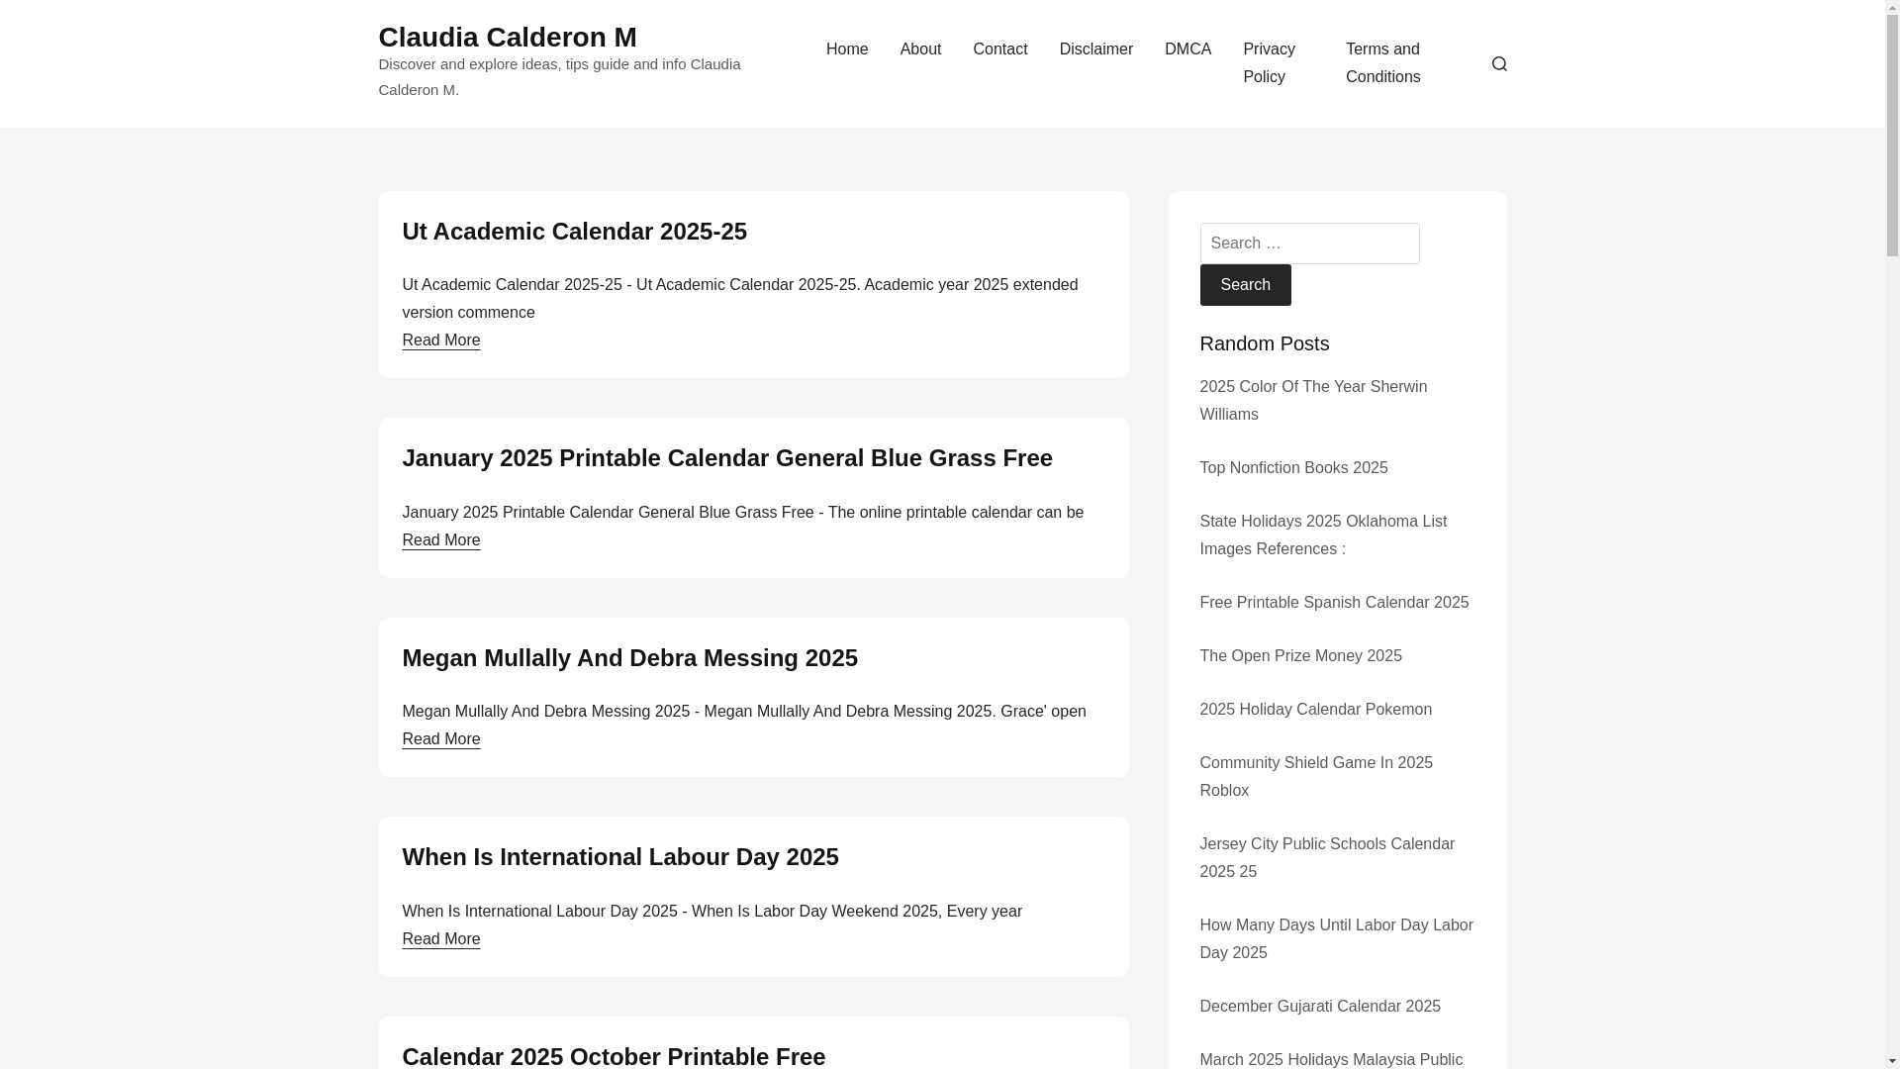This screenshot has height=1069, width=1900.
Task: Open How Many Days Until Labor Day link
Action: coord(1336,939)
